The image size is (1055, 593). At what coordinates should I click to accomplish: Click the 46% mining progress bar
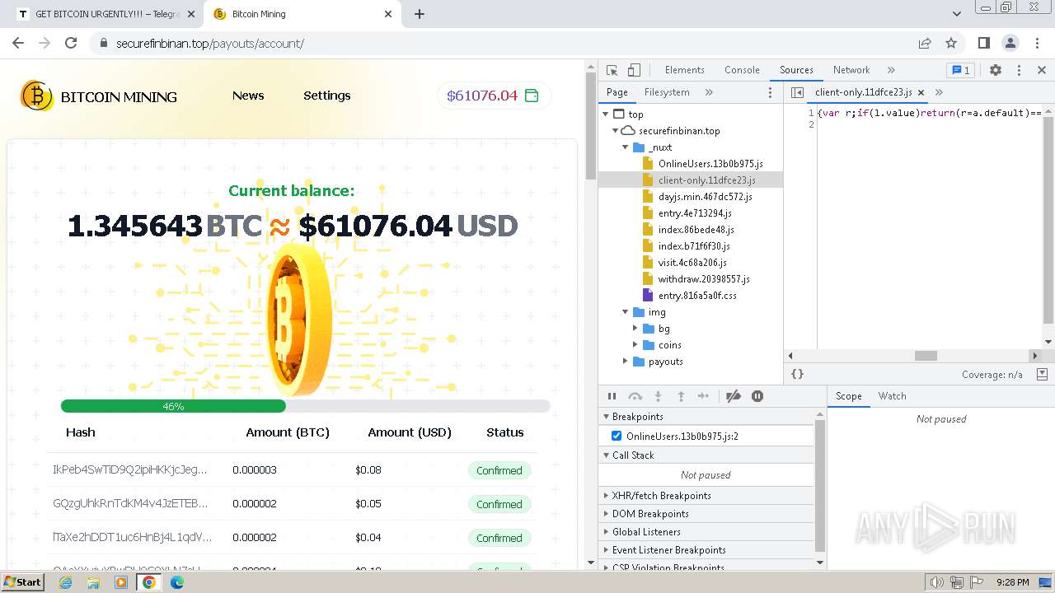click(x=305, y=406)
